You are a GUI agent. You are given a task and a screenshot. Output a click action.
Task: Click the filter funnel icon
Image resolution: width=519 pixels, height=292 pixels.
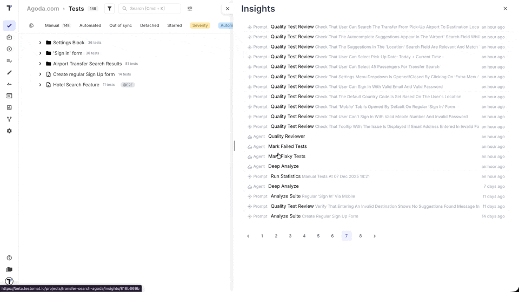(110, 9)
